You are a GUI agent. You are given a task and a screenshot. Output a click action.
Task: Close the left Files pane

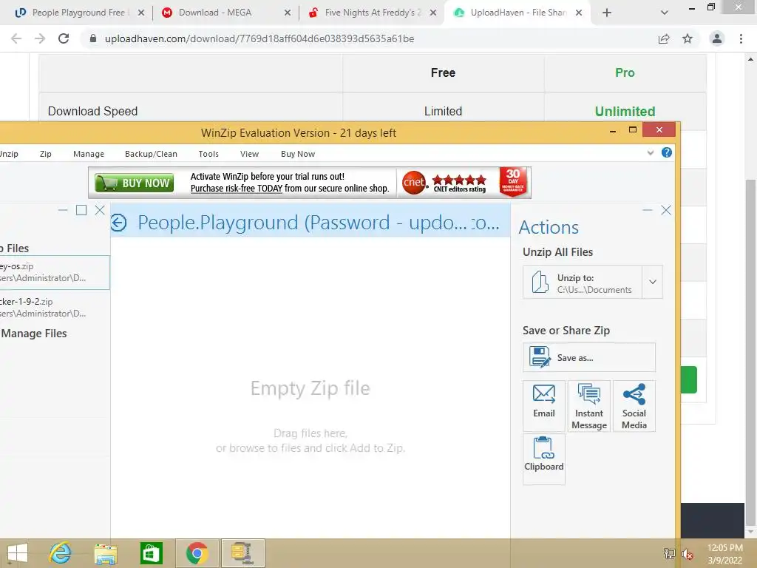pos(100,210)
